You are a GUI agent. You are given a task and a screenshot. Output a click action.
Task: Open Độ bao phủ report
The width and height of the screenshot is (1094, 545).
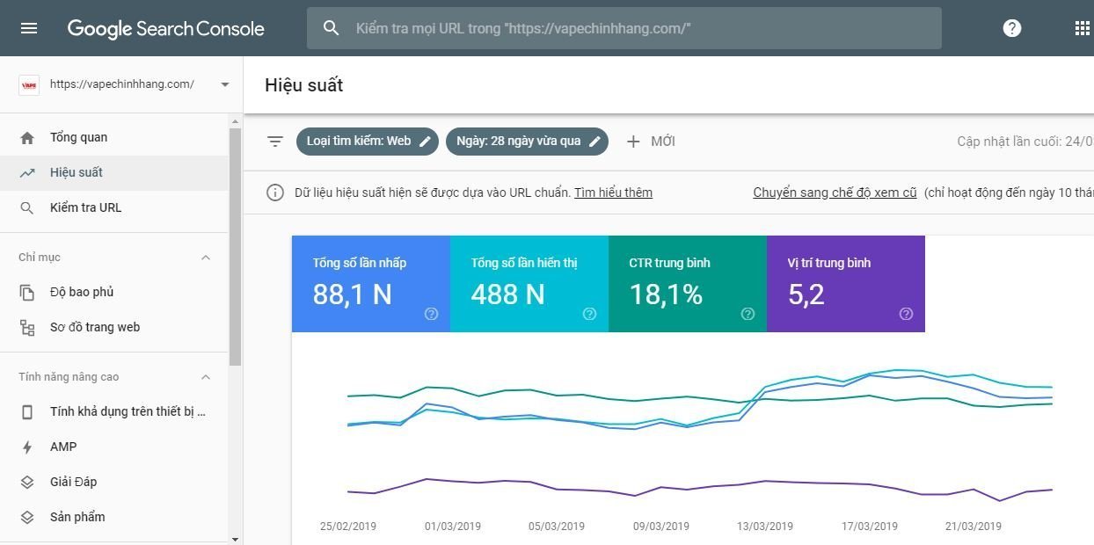113,292
